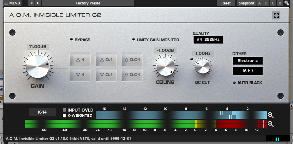Click the A.O.M. INVISIBLE LIMITER G2 title
This screenshot has height=144, width=293.
pos(55,15)
